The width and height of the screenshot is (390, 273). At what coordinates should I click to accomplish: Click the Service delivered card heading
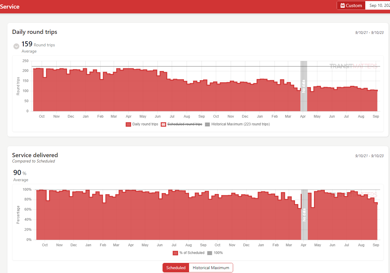pos(35,155)
